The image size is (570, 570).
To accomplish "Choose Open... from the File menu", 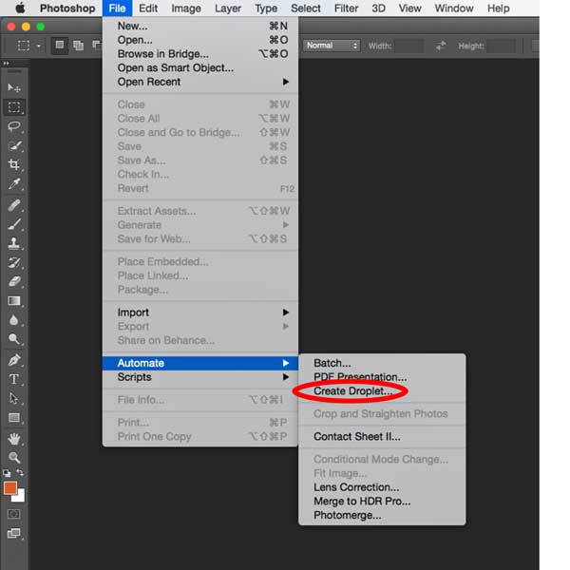I will (200, 40).
